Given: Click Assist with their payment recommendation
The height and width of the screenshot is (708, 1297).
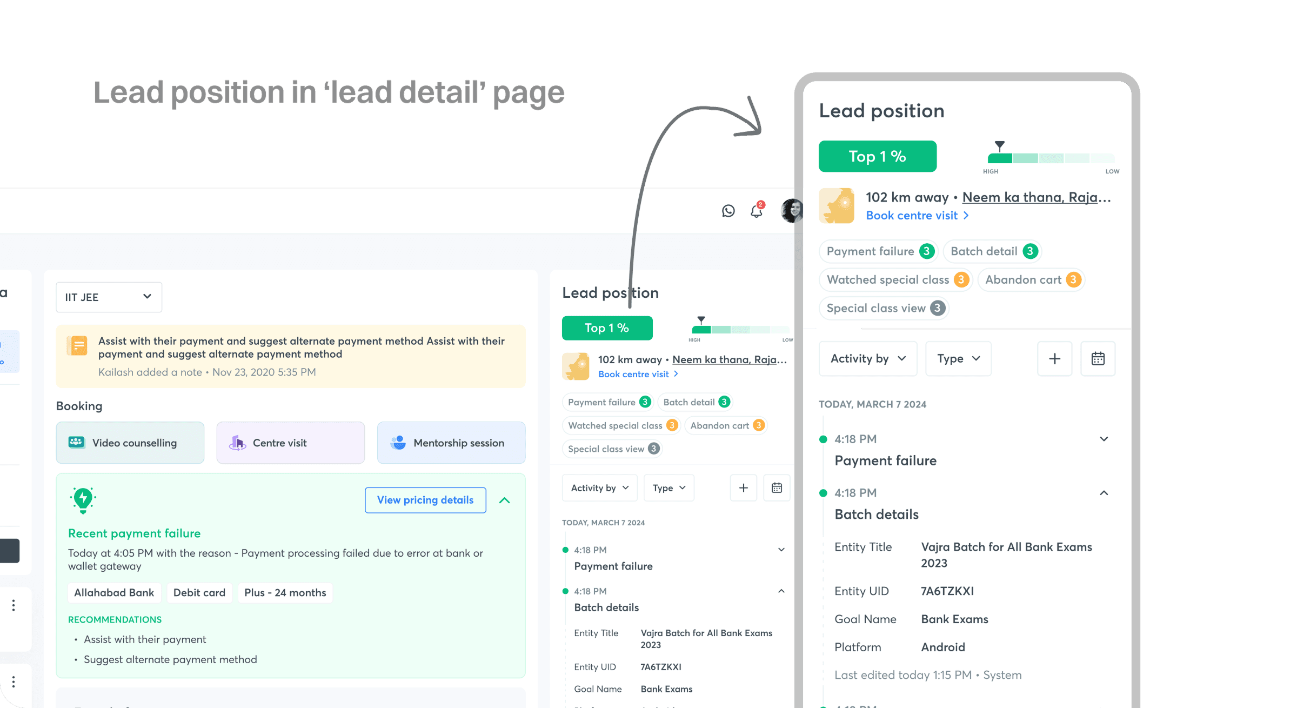Looking at the screenshot, I should tap(145, 639).
